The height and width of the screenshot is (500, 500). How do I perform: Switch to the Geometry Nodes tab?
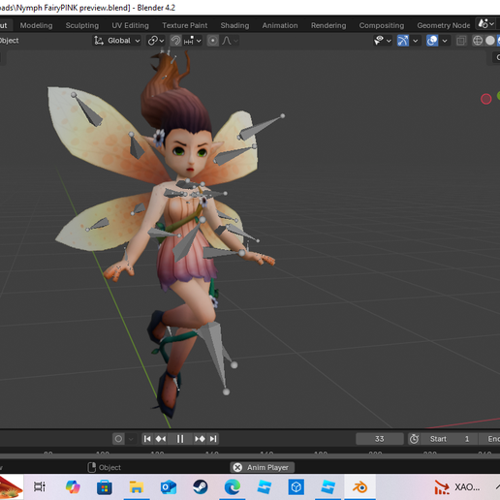(443, 25)
